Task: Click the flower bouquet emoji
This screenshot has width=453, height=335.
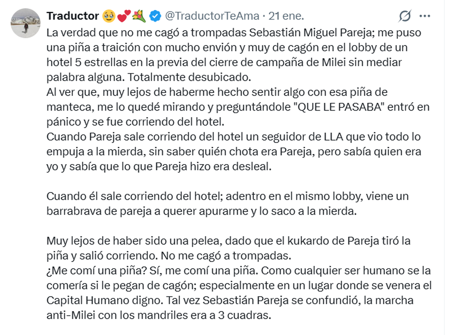Action: pyautogui.click(x=139, y=16)
